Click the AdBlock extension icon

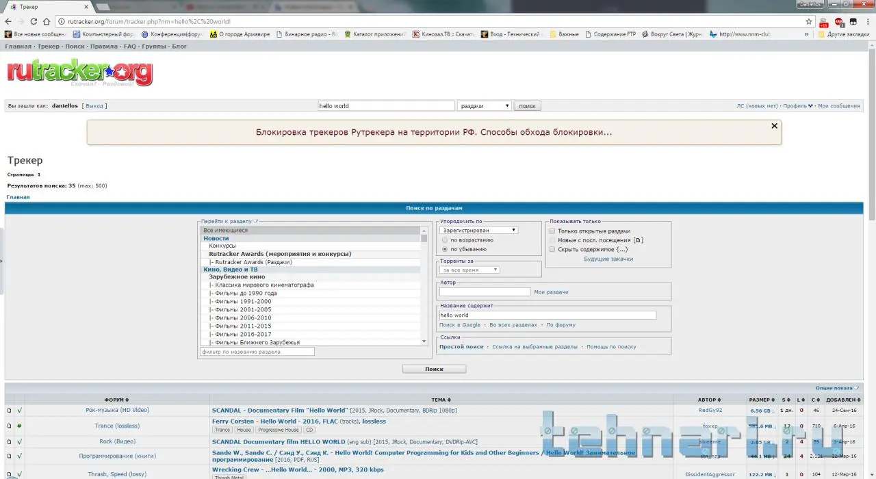(839, 21)
